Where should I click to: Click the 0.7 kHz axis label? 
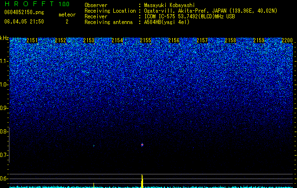4,155
